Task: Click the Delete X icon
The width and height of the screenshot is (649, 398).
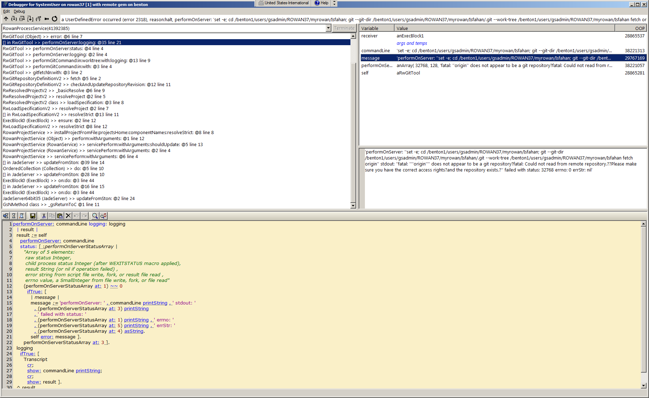Action: (68, 216)
